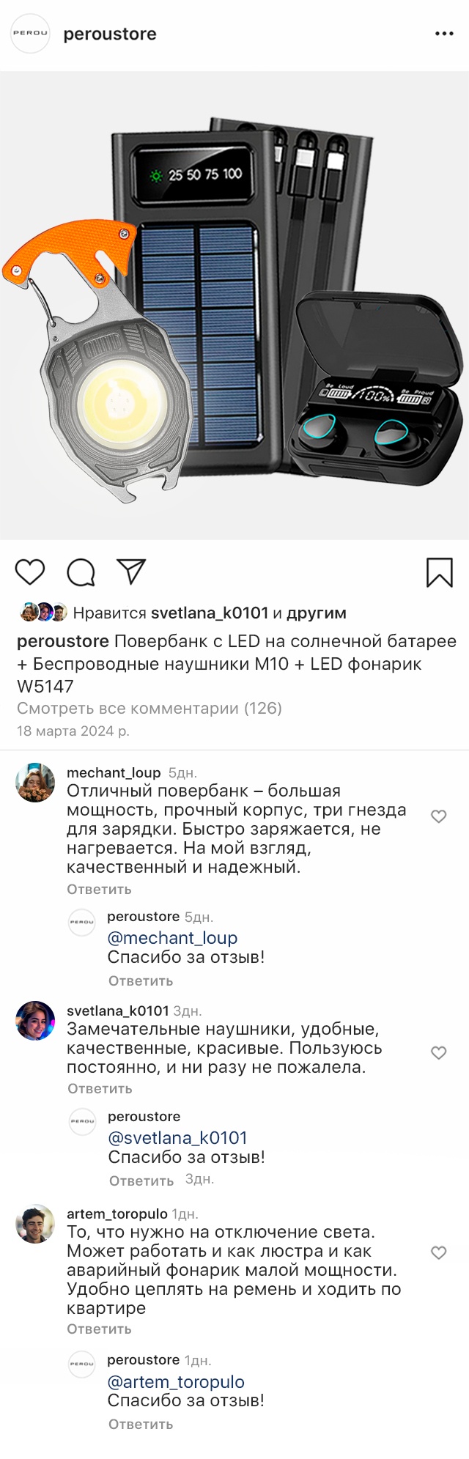Like artem_toropulo's comment

tap(438, 1253)
